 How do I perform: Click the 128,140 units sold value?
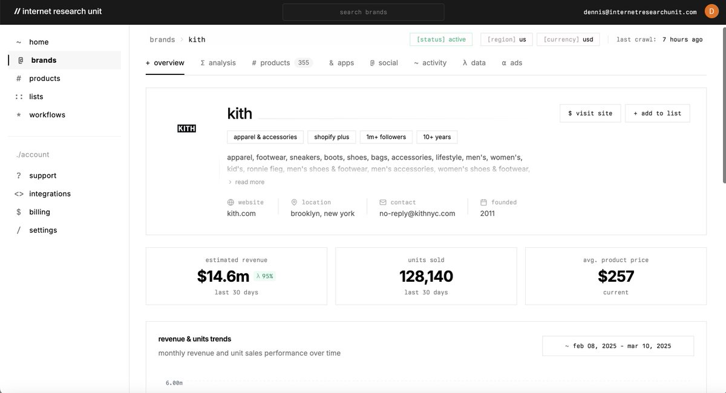pos(426,276)
